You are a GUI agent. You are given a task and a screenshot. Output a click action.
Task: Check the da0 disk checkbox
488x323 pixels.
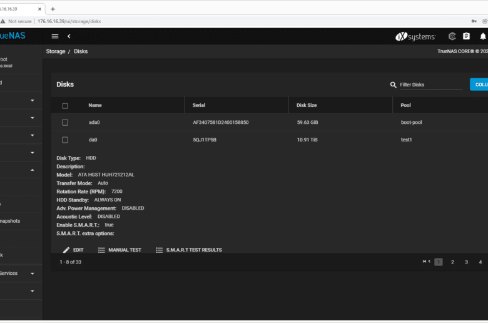[x=65, y=140]
